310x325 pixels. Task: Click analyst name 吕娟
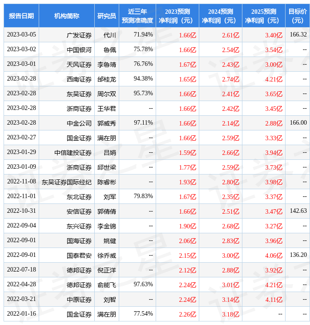pos(110,153)
